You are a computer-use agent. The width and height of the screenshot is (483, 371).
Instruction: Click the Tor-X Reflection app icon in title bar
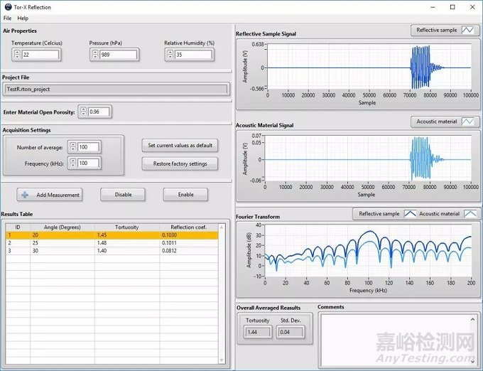point(7,6)
